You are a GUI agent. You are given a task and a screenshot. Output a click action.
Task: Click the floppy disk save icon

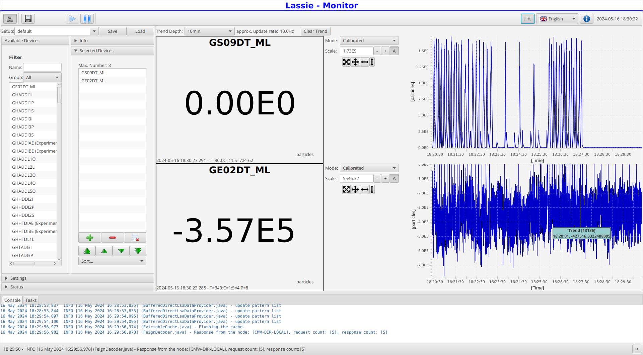pyautogui.click(x=28, y=19)
